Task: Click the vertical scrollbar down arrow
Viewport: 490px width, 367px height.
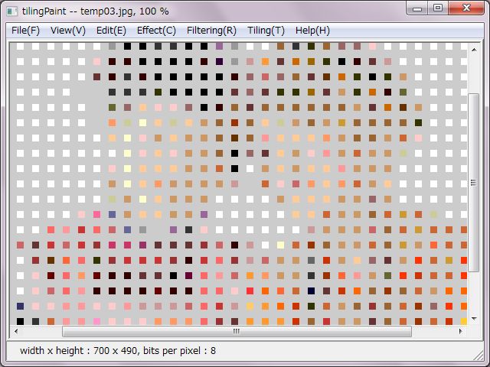Action: pos(474,319)
